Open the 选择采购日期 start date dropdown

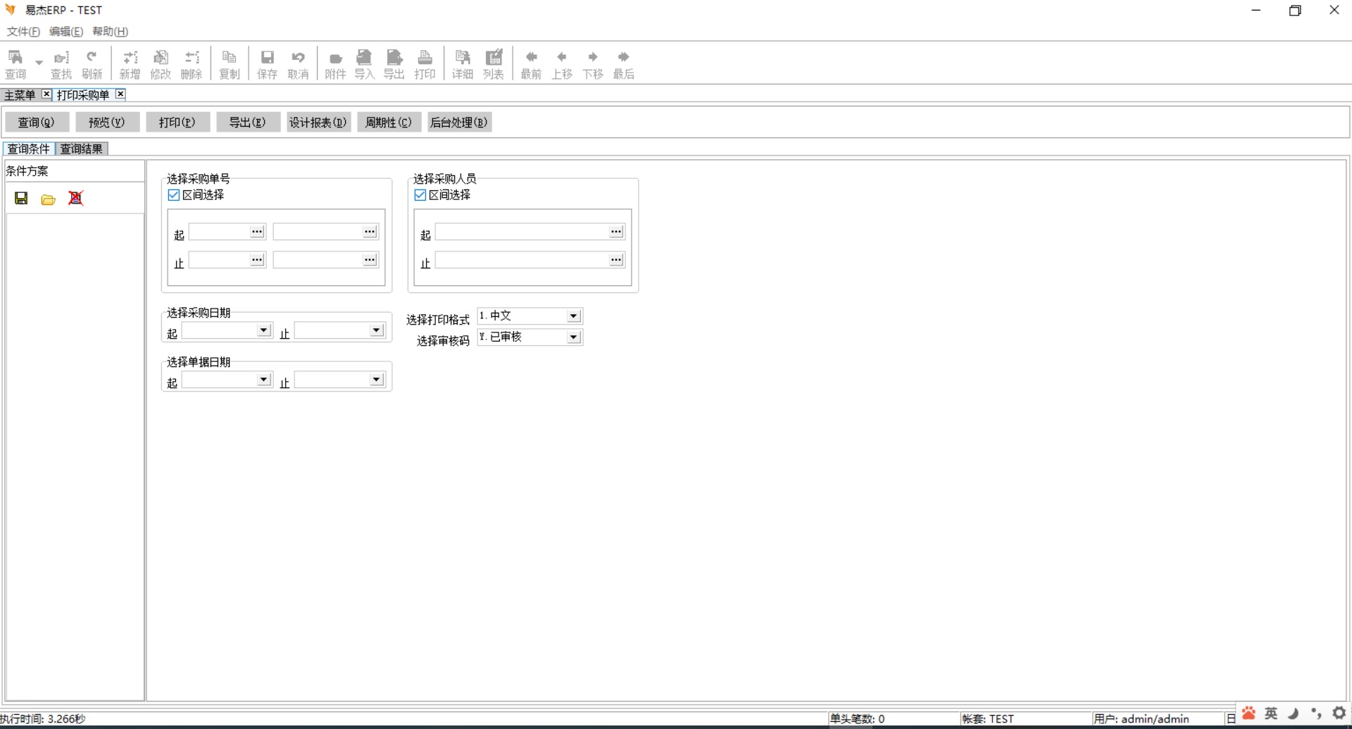pos(263,330)
